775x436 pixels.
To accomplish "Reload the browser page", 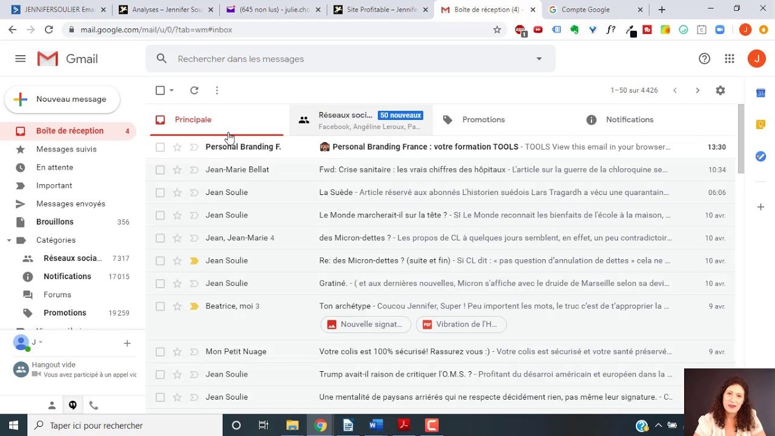I will (48, 30).
